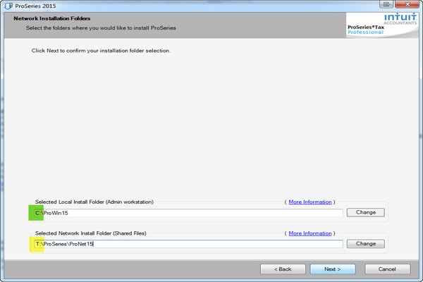Open More Information for Network Install Folder
The width and height of the screenshot is (423, 282).
coord(310,233)
